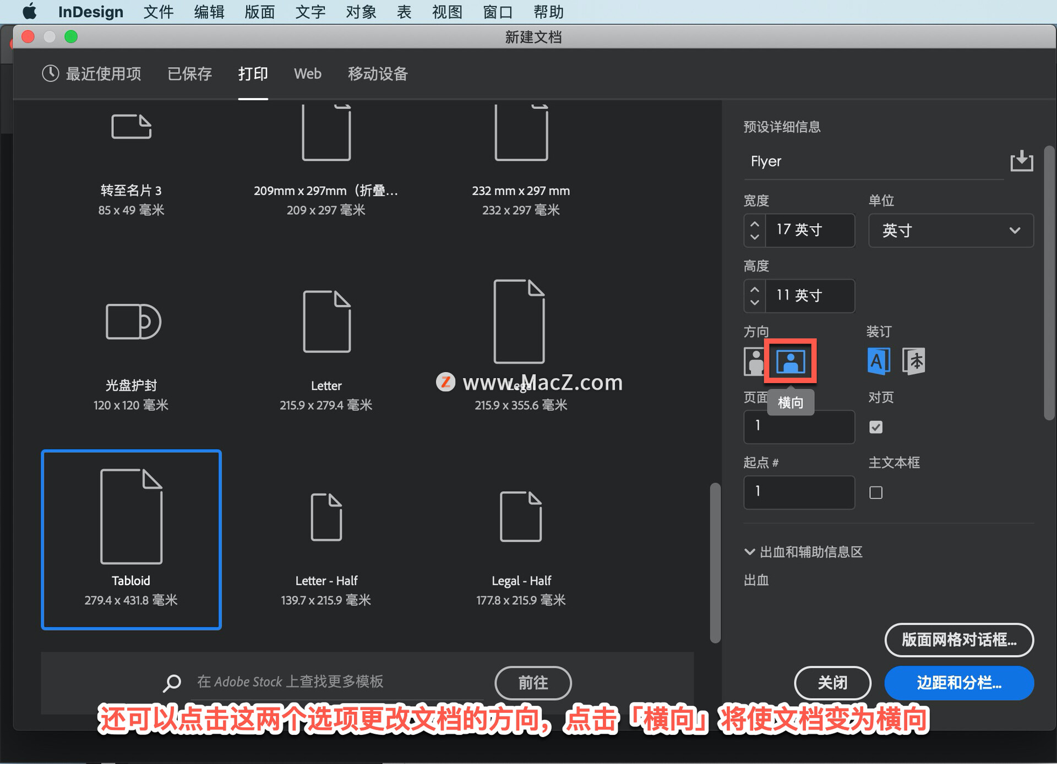Choose left-to-right binding icon
1057x764 pixels.
[x=879, y=362]
